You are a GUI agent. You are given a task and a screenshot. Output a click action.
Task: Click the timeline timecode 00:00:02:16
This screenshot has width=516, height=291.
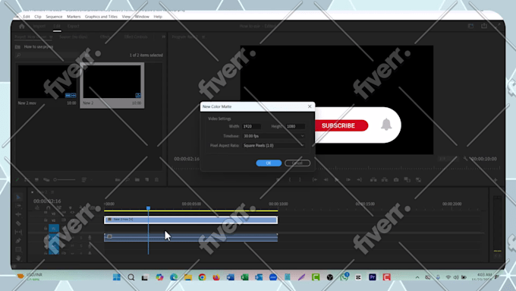click(x=47, y=201)
